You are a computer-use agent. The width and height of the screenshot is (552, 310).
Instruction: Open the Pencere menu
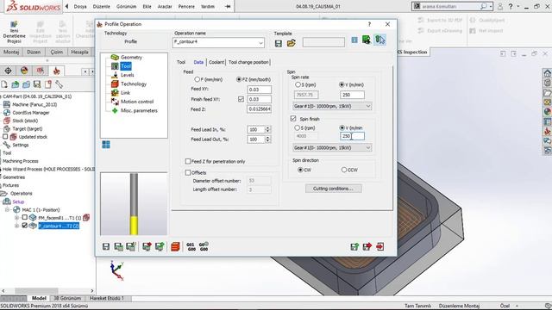[186, 6]
